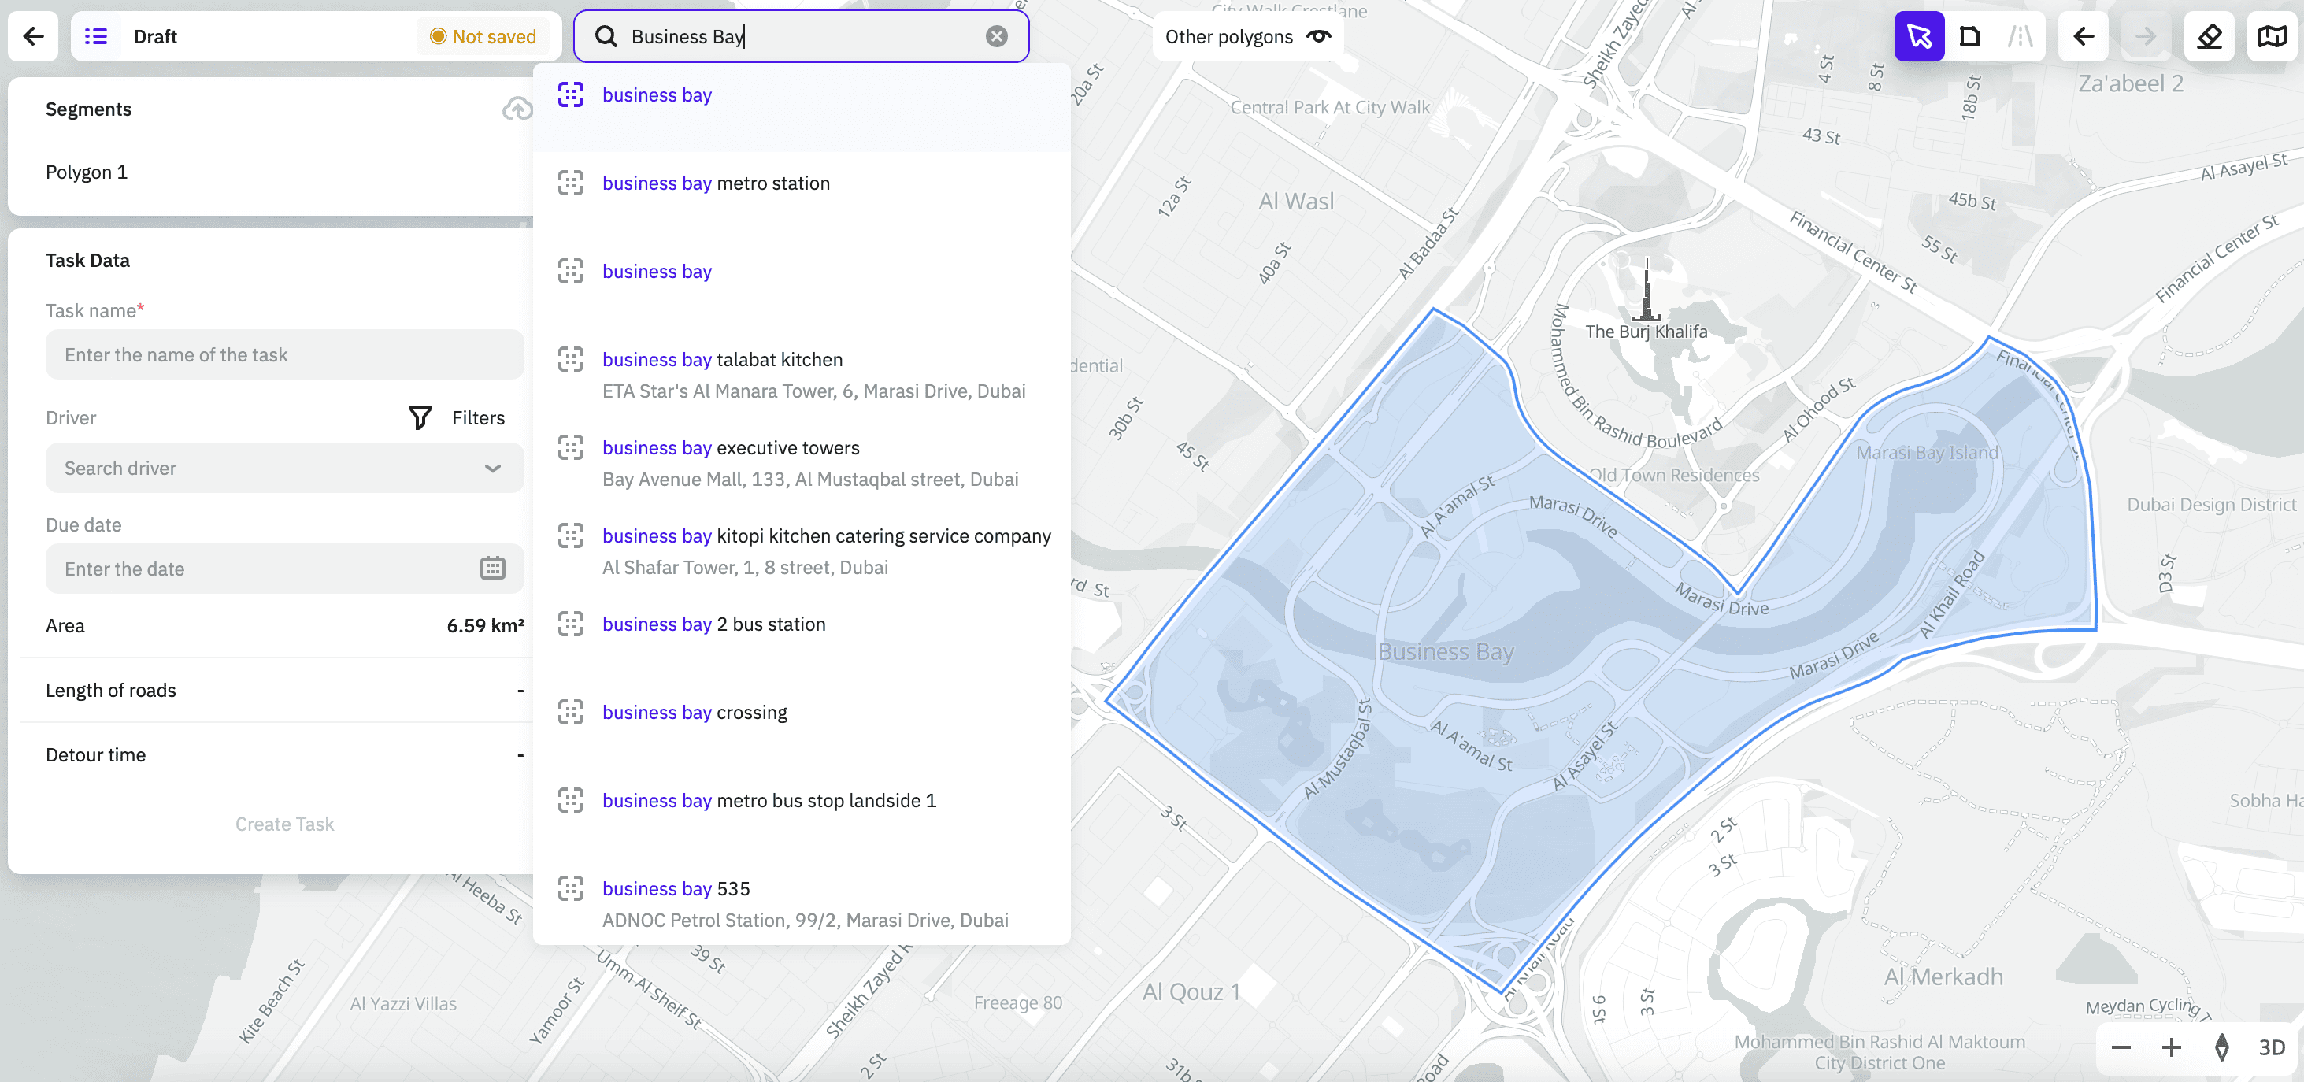Click the compass to reset map orientation
This screenshot has height=1082, width=2304.
2222,1048
